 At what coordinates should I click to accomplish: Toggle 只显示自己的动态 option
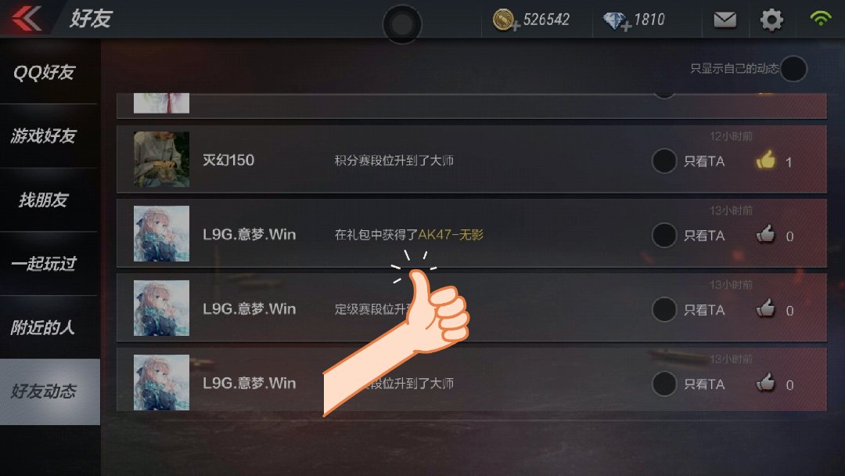point(793,69)
